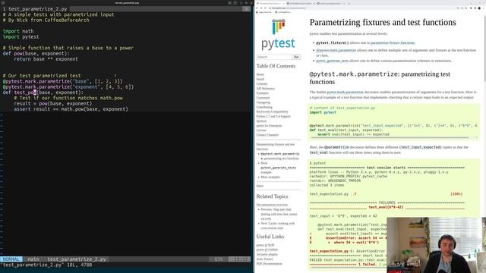Open 3rd party plugins link

click(x=267, y=254)
